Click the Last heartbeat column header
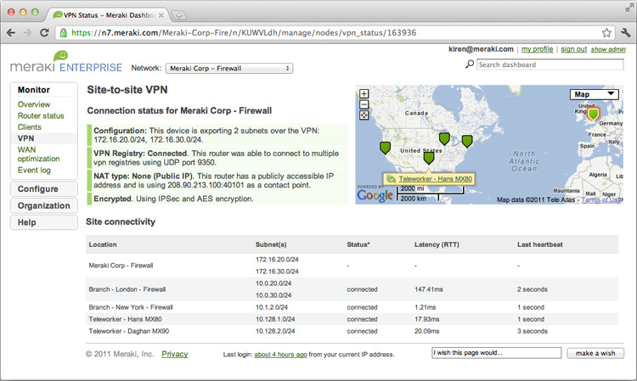Viewport: 637px width, 381px height. [x=540, y=244]
